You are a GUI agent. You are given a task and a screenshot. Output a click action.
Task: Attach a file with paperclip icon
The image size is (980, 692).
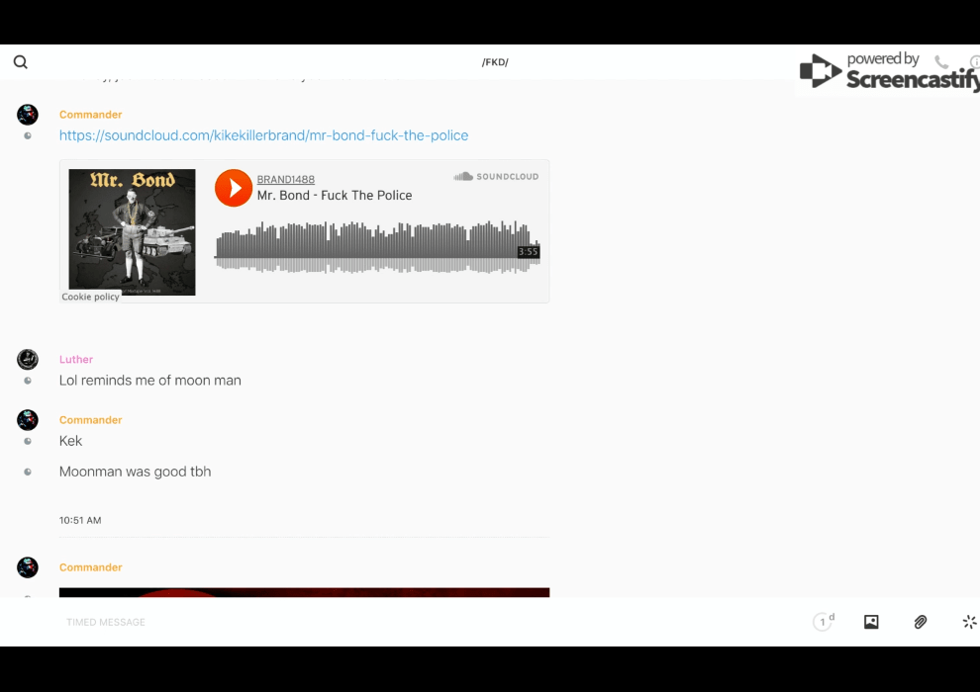tap(920, 622)
